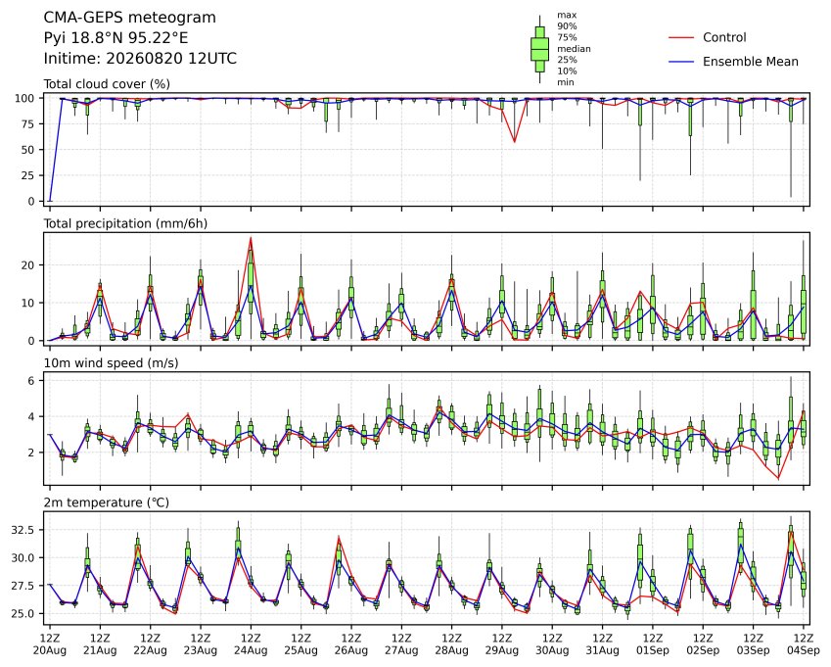The height and width of the screenshot is (667, 831).
Task: Select the Ensemble Mean legend label
Action: pyautogui.click(x=751, y=62)
